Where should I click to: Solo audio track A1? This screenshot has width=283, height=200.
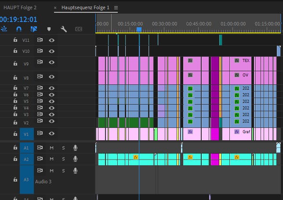[63, 148]
